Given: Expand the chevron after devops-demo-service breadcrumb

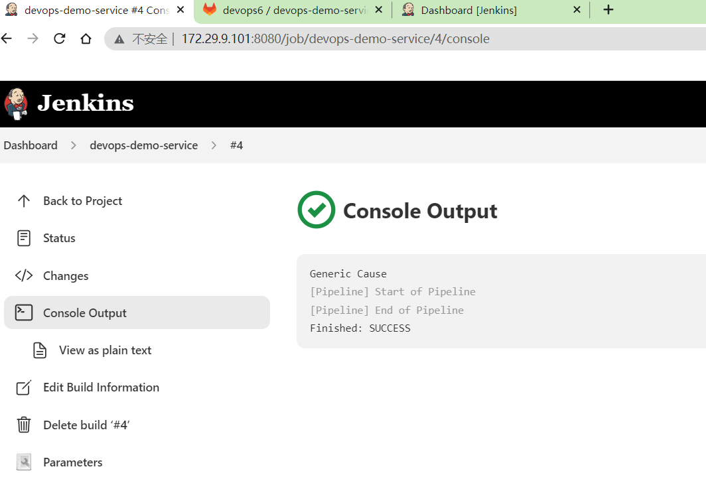Looking at the screenshot, I should coord(214,145).
